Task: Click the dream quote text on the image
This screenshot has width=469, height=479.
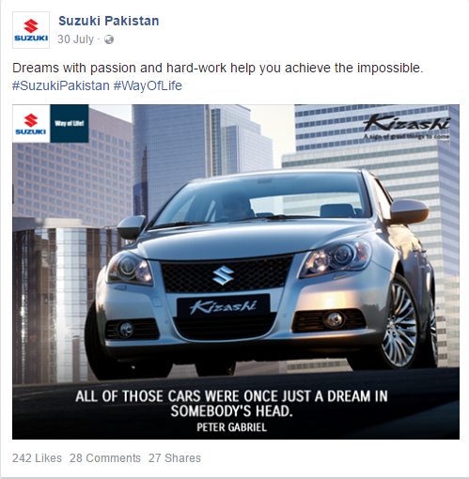Action: click(x=231, y=403)
